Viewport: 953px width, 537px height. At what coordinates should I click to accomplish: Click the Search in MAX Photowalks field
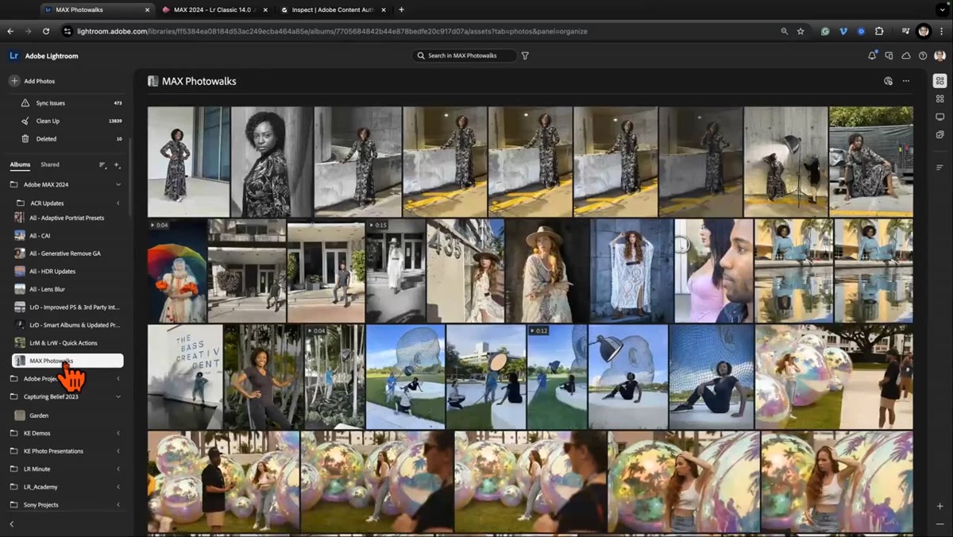pos(465,56)
